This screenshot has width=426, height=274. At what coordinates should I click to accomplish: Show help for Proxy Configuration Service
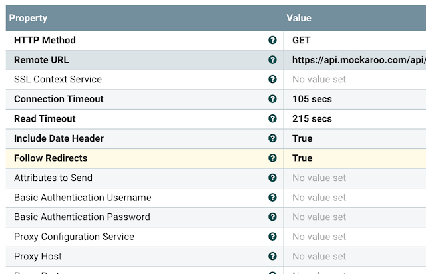pos(272,237)
